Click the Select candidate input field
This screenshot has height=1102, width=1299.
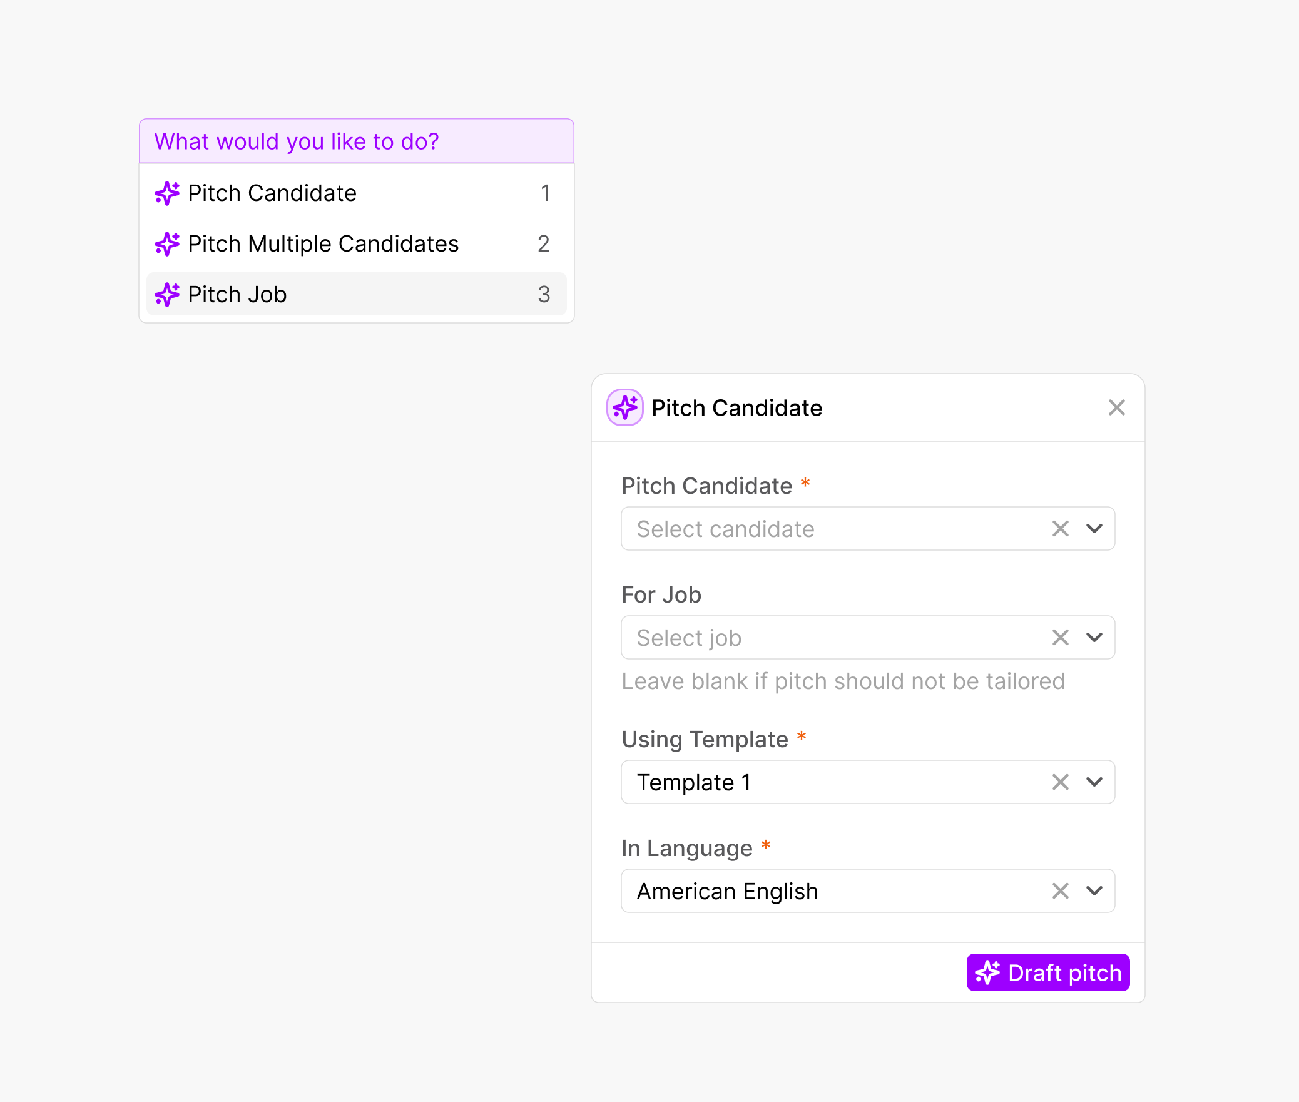pos(813,529)
